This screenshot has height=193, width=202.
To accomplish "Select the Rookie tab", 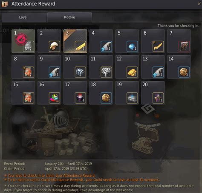I will point(69,17).
